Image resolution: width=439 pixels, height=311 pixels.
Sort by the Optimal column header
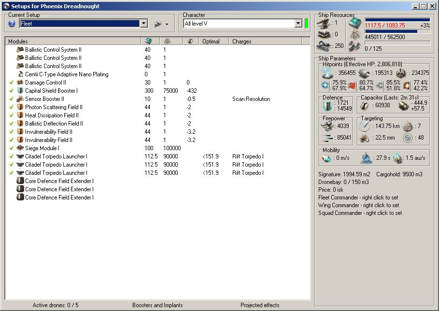click(213, 41)
